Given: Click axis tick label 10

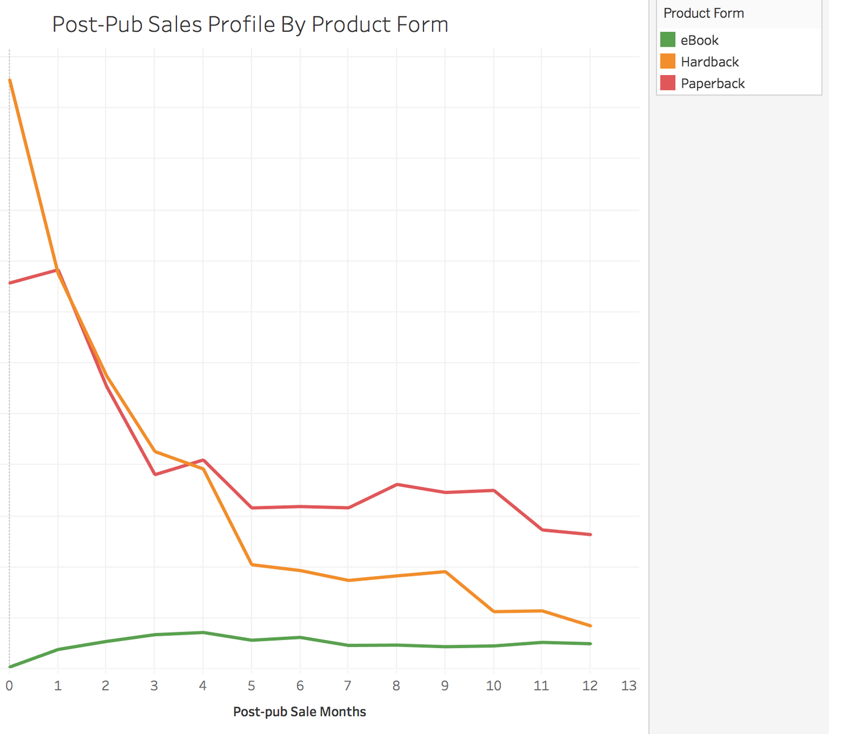Looking at the screenshot, I should (493, 686).
